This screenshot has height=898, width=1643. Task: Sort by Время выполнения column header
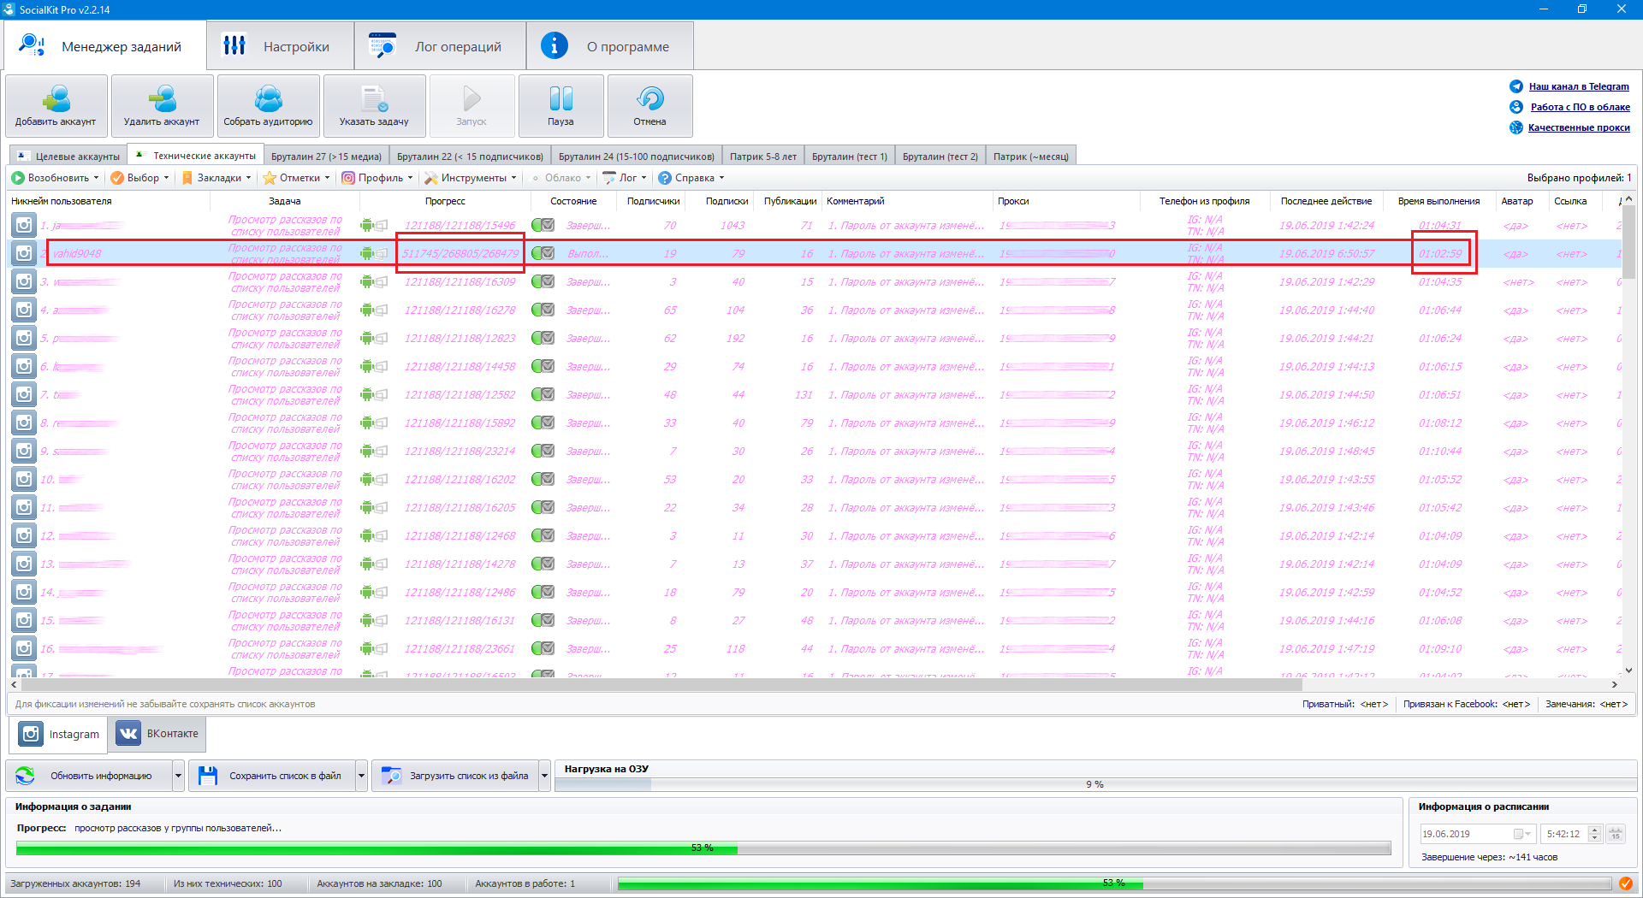click(x=1438, y=201)
